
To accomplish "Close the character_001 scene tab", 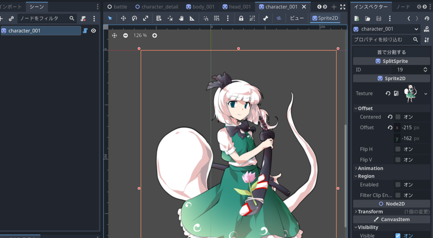I will click(304, 7).
